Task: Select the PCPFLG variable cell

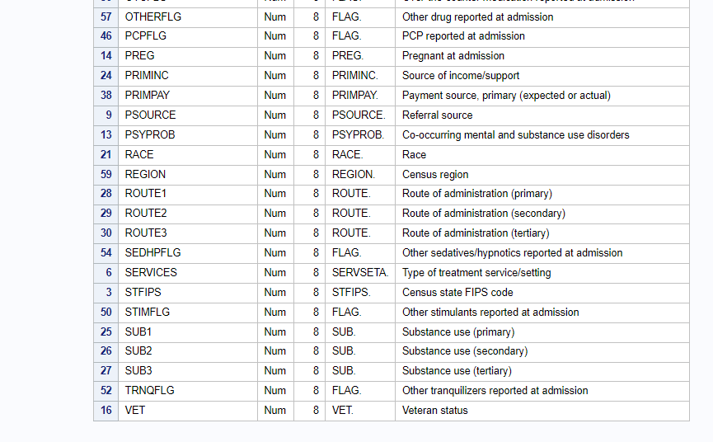Action: pos(147,36)
